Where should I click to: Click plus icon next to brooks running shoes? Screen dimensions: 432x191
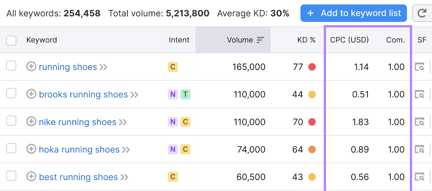[31, 94]
